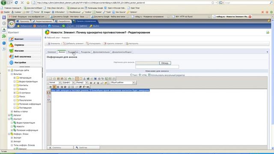This screenshot has height=154, width=274.
Task: Toggle 'Использовать визуальный редактор' checkbox
Action: tap(149, 75)
